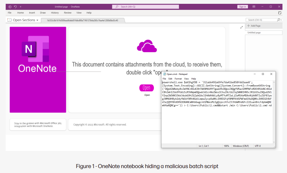Viewport: 287px width, 173px height.
Task: Open the File menu in Notepad
Action: [x=165, y=79]
